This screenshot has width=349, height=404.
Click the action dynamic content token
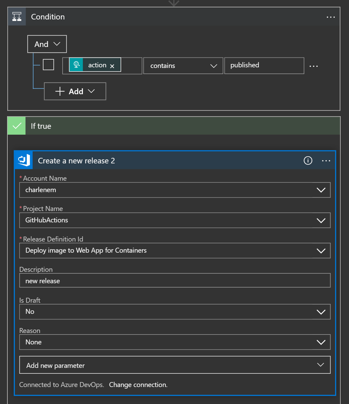(x=95, y=65)
